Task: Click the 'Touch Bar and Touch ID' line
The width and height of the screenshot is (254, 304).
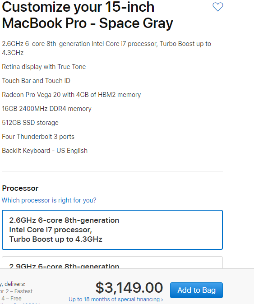Action: point(36,81)
